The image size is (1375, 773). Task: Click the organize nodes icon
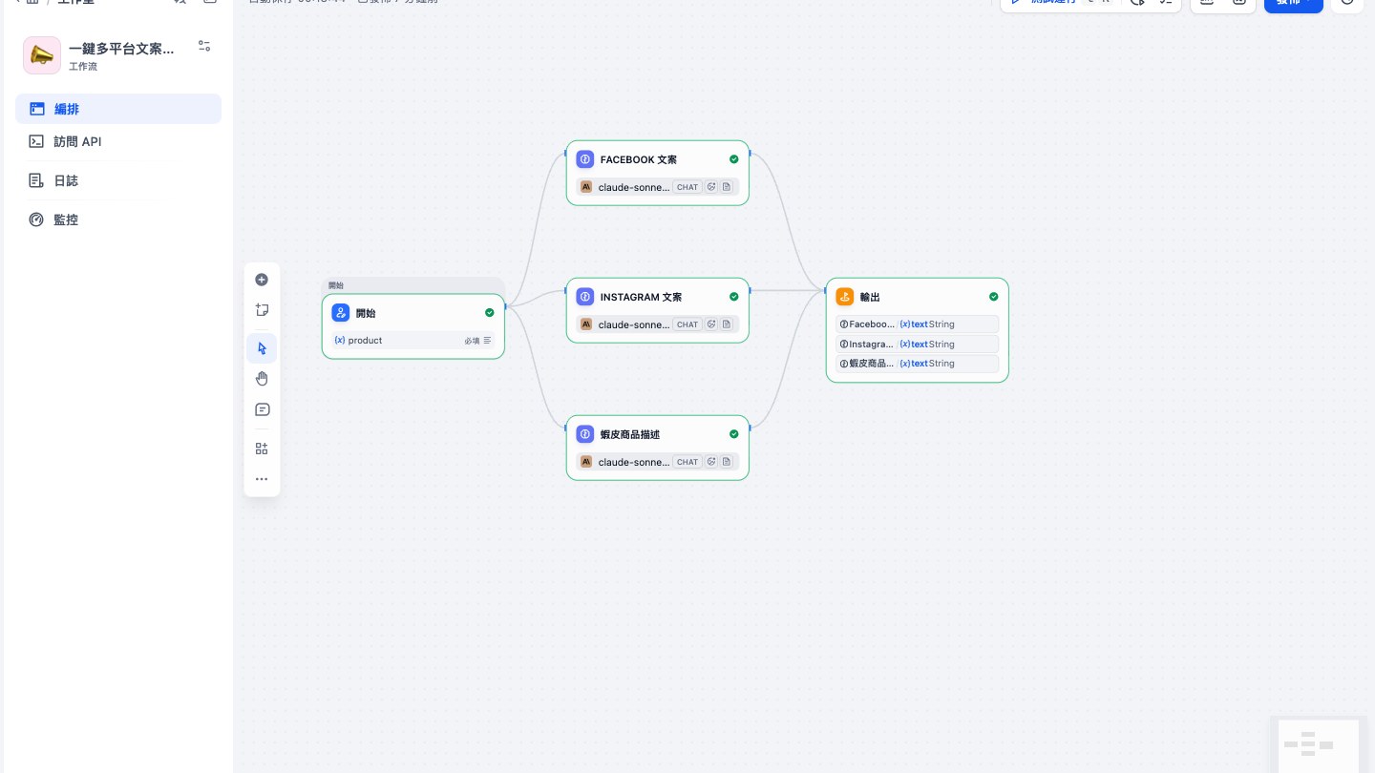tap(262, 449)
